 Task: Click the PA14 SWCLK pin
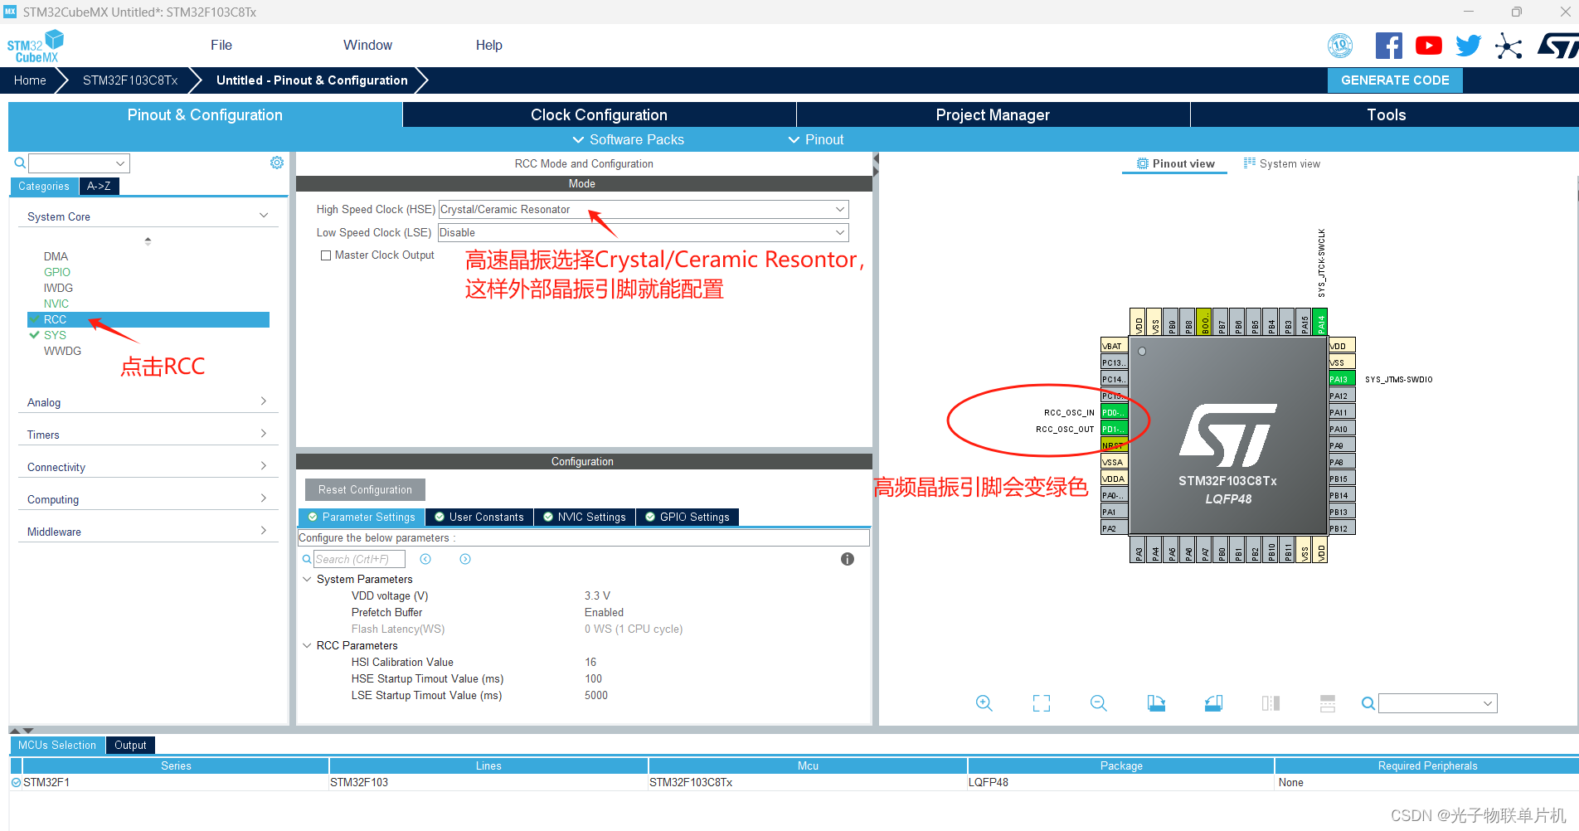[x=1321, y=321]
